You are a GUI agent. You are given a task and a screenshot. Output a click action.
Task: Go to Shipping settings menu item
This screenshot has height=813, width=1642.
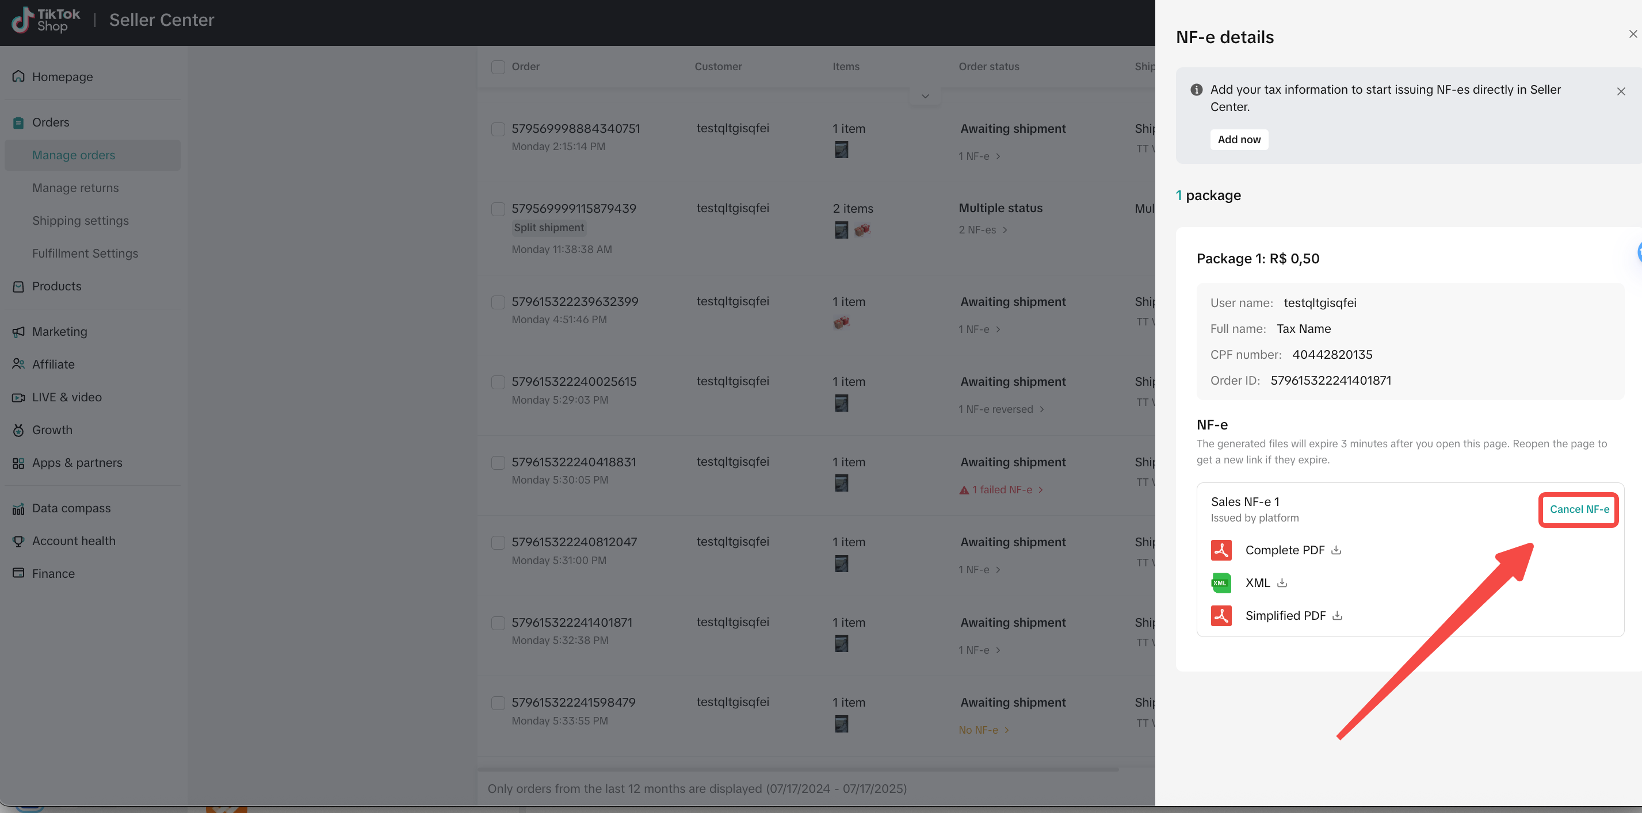point(81,220)
